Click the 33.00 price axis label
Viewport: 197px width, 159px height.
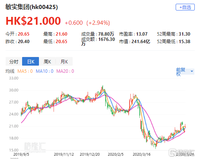point(14,78)
